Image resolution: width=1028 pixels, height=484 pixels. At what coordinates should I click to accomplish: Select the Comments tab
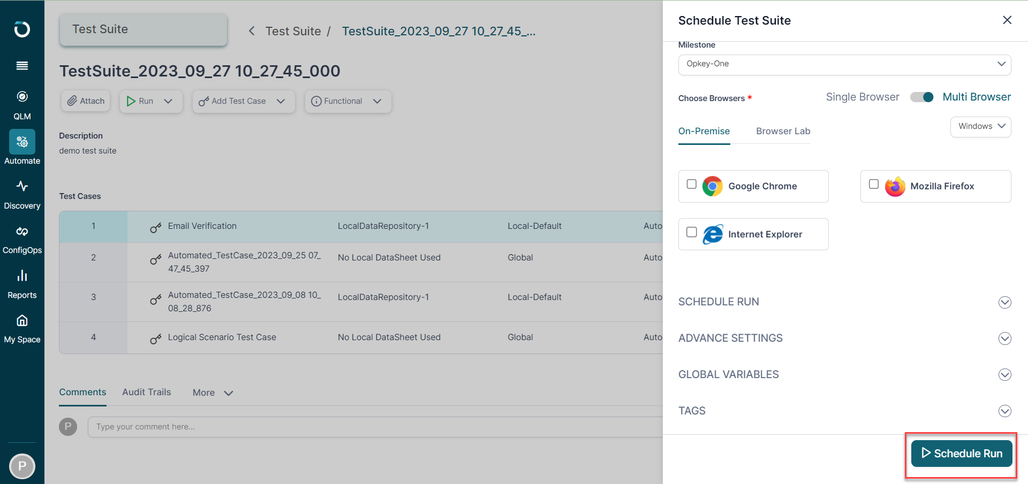tap(82, 392)
